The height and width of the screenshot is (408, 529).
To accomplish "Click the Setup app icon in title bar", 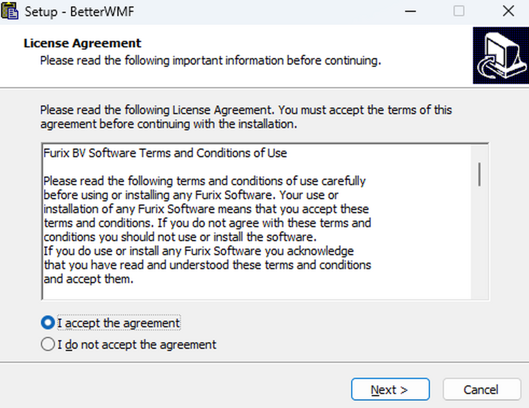I will [x=11, y=11].
